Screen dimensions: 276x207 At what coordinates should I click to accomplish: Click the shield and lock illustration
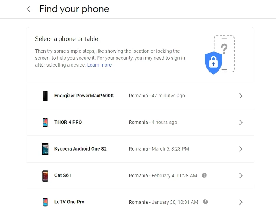tap(219, 55)
